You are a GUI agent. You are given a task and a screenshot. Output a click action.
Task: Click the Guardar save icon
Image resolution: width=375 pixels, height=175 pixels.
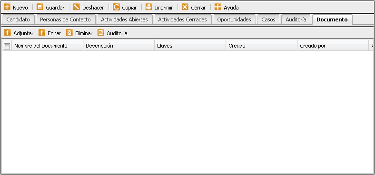coord(39,7)
